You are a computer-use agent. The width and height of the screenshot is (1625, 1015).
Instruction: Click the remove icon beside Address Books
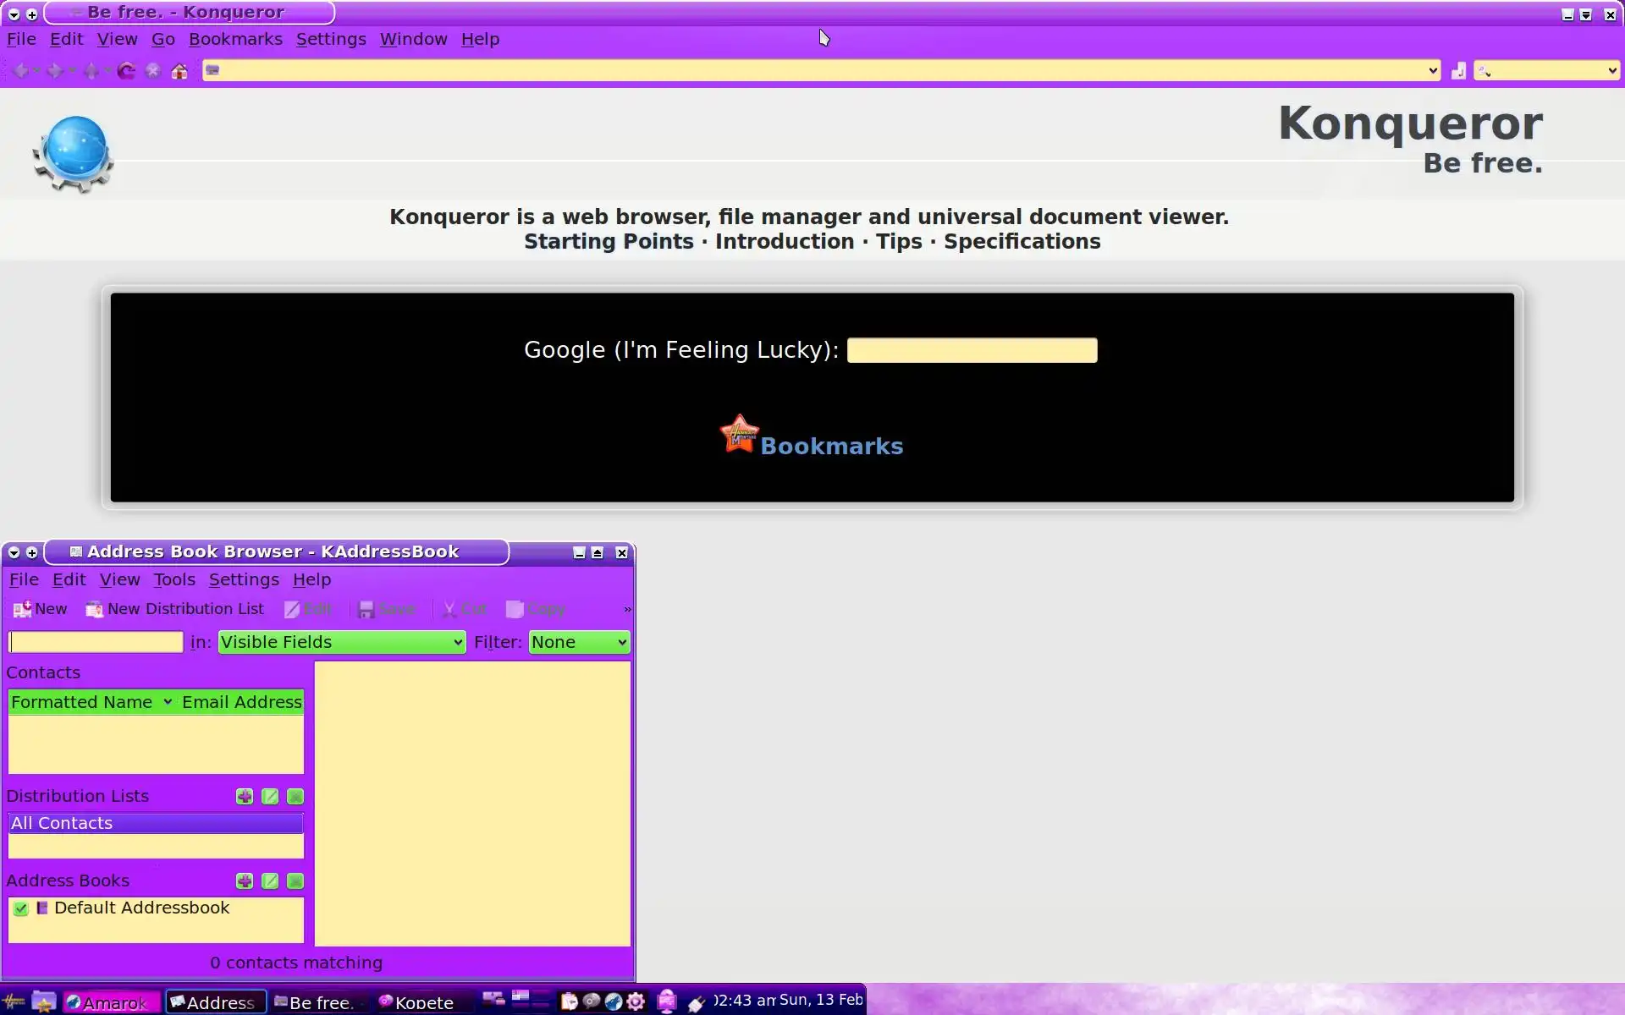click(295, 881)
